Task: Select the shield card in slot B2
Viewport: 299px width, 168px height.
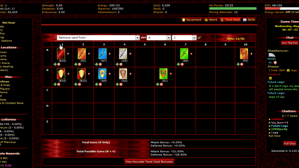Action: click(82, 74)
